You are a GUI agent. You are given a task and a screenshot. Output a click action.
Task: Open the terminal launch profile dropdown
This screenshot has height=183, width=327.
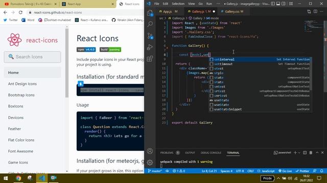299,152
